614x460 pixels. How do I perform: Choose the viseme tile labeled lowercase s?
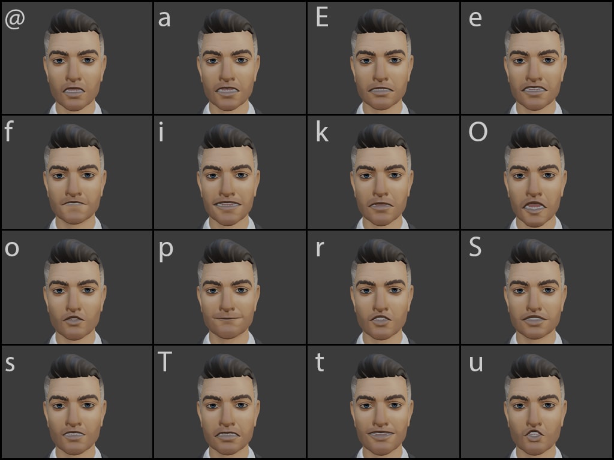pyautogui.click(x=77, y=402)
